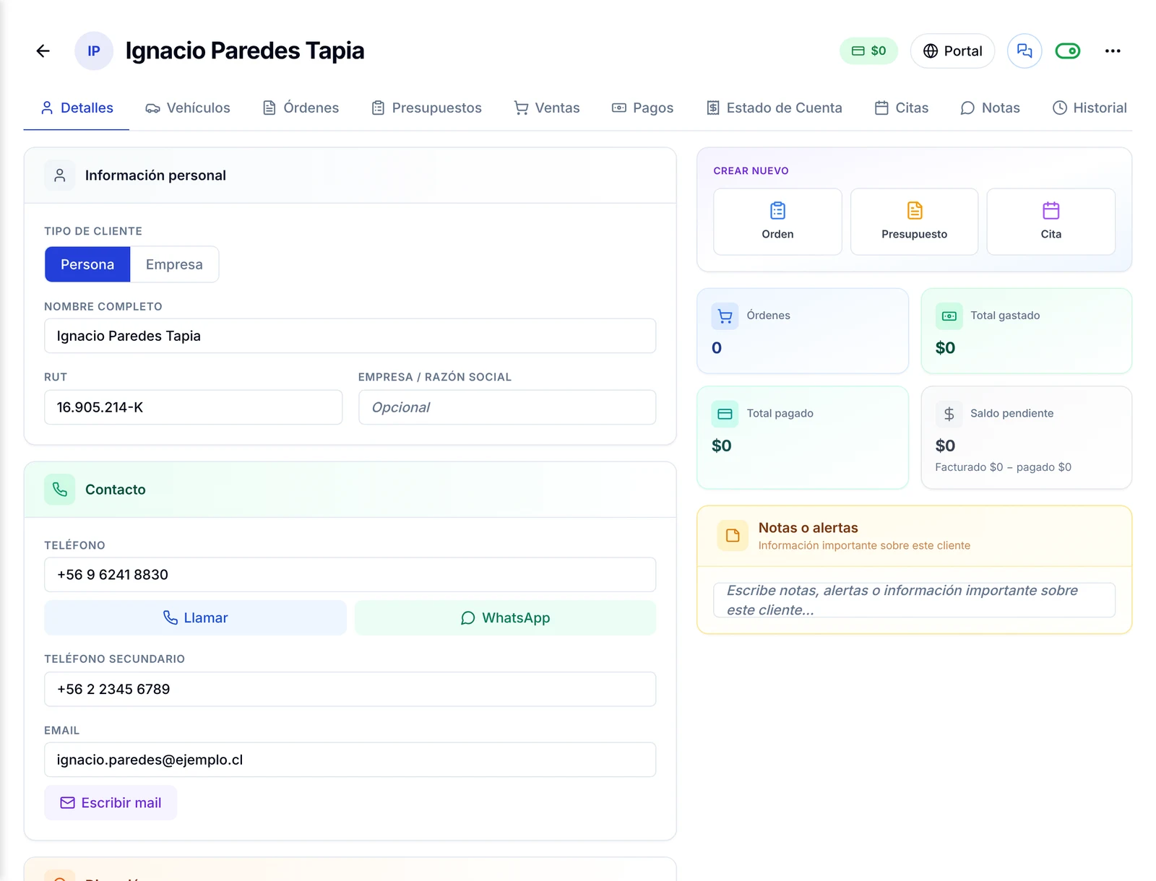Click the green $0 balance badge
The height and width of the screenshot is (881, 1156).
(868, 51)
